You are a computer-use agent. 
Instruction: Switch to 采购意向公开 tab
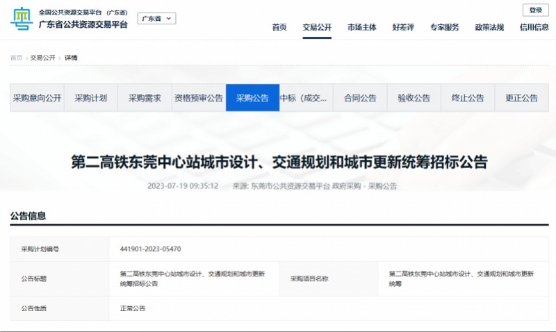[37, 98]
